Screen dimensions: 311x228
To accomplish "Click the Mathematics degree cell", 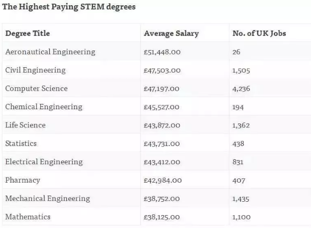I will pyautogui.click(x=28, y=217).
